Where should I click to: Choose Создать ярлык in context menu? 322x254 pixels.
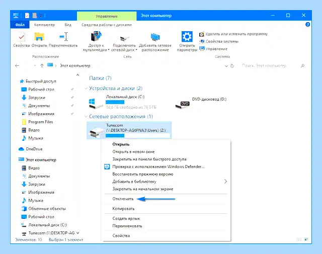pos(126,218)
